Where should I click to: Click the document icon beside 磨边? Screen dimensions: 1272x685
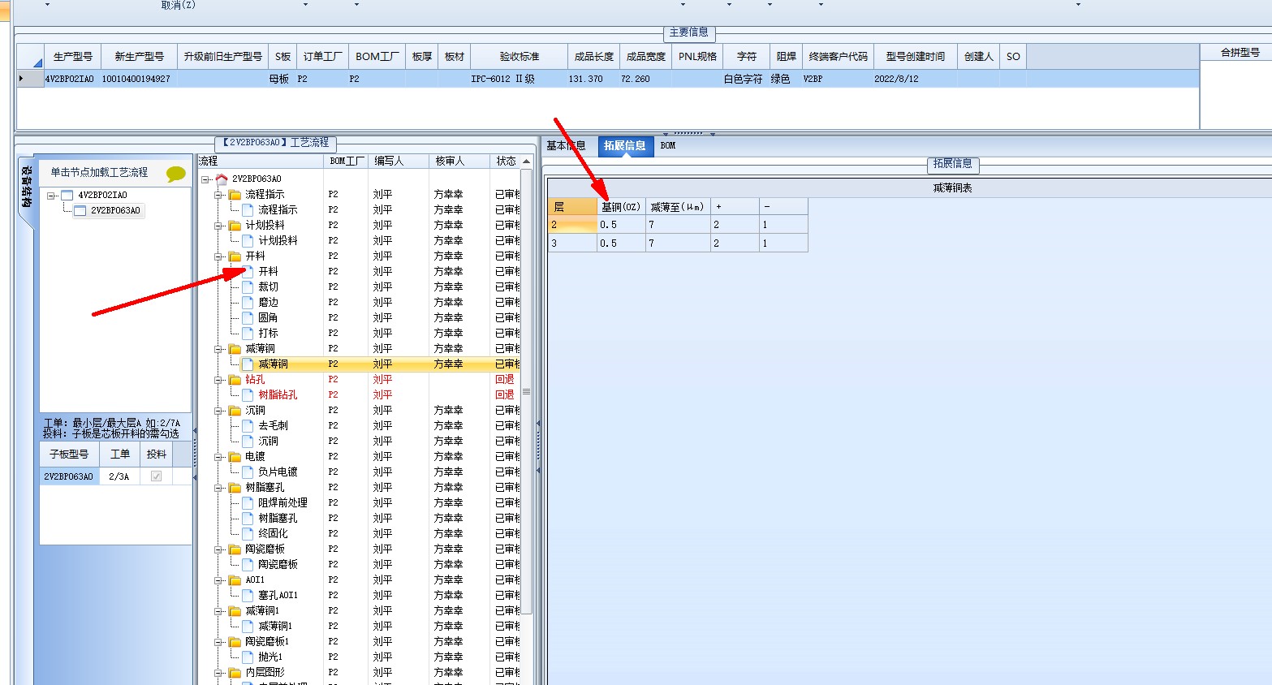click(248, 302)
